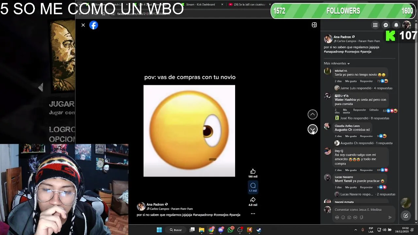Screen dimensions: 418x235
Task: Open the notifications bell
Action: [x=396, y=25]
